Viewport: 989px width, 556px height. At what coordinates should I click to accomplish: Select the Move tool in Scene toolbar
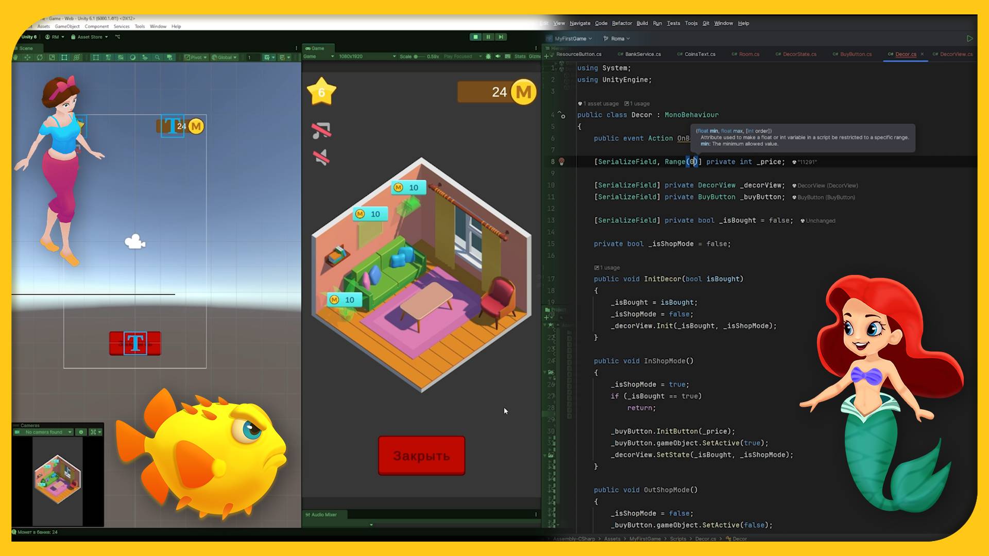27,57
